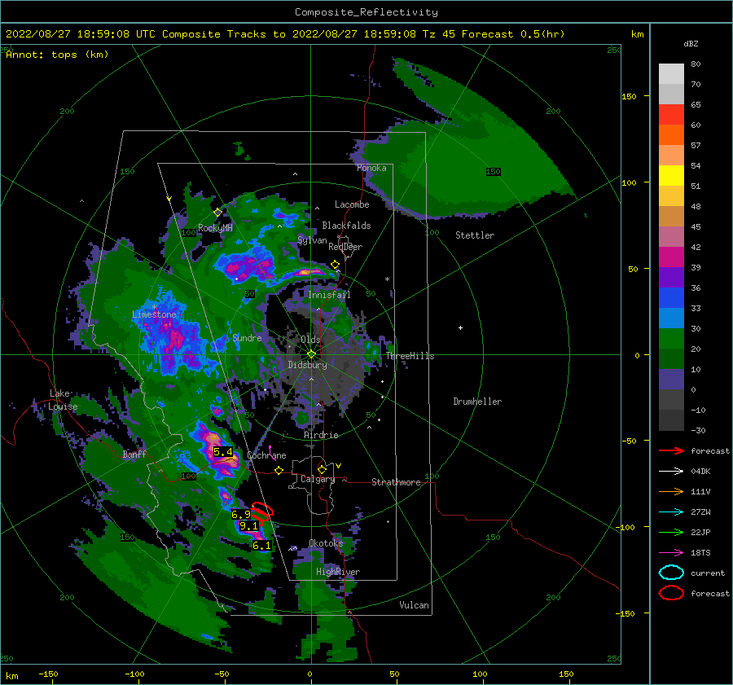The width and height of the screenshot is (733, 685).
Task: Click the Ponoka city label
Action: click(x=371, y=168)
